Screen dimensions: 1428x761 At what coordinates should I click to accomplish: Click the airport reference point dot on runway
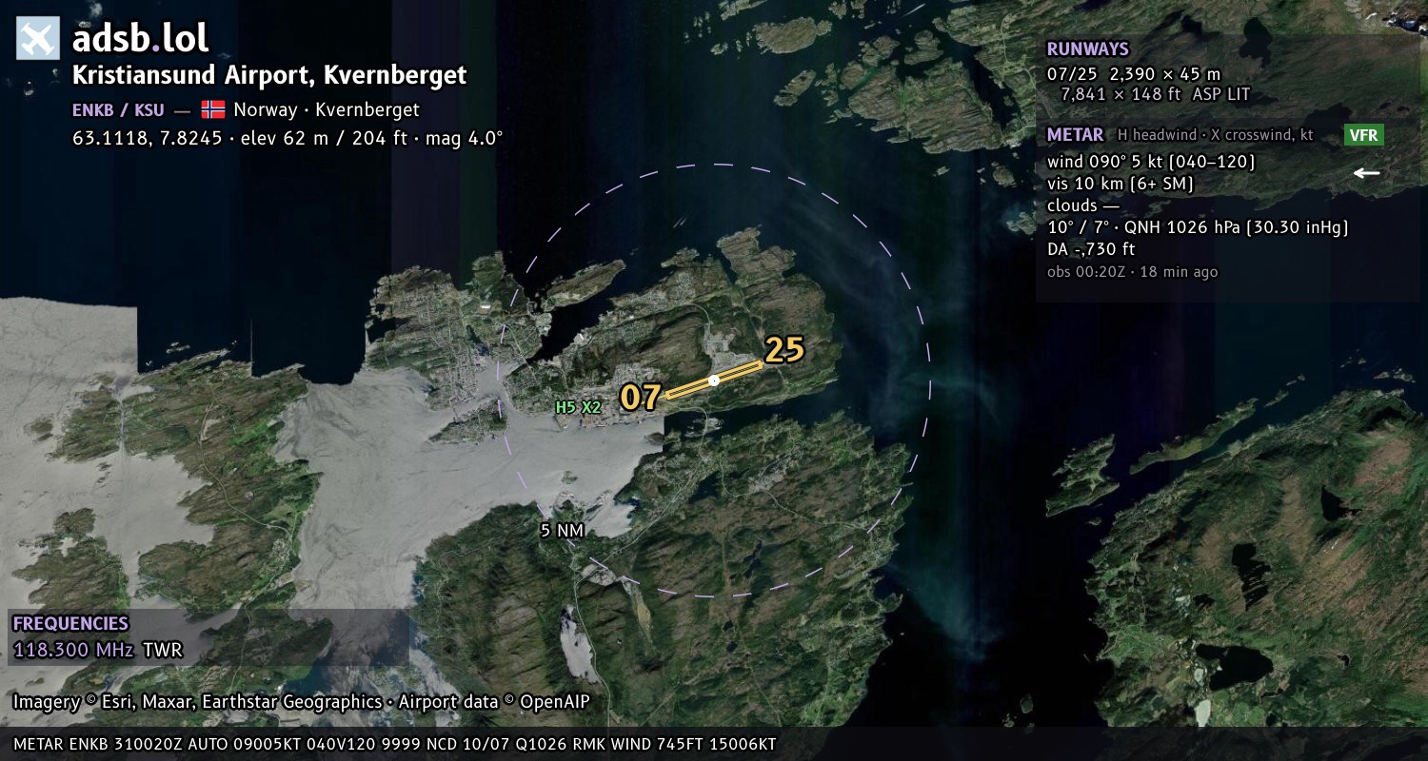(714, 380)
